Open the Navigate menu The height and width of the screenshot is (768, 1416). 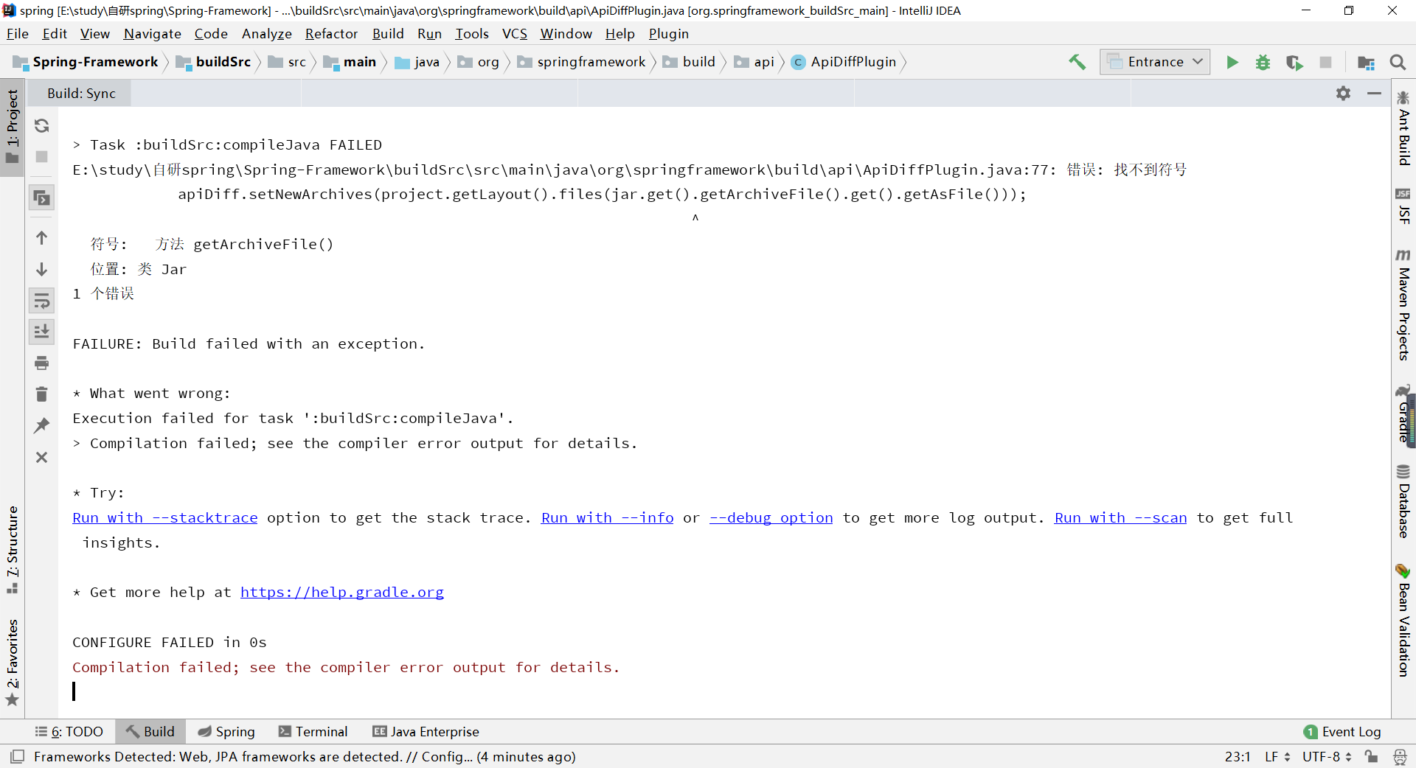click(152, 33)
